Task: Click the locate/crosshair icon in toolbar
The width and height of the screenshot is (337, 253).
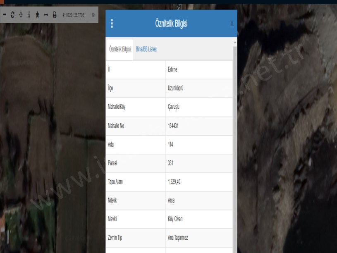Action: coord(23,14)
